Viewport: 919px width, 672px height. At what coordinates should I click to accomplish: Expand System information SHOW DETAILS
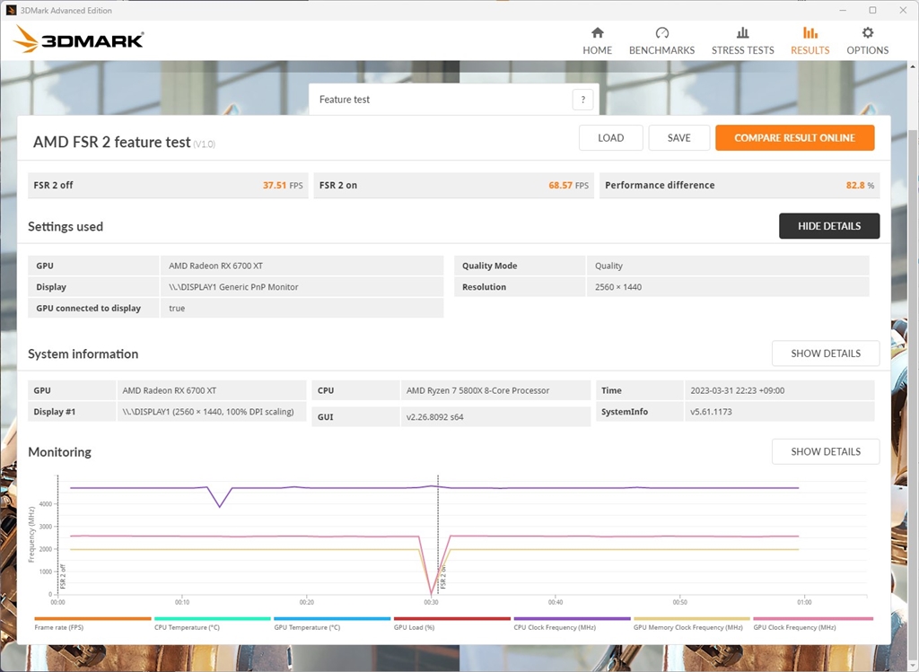[x=826, y=353]
